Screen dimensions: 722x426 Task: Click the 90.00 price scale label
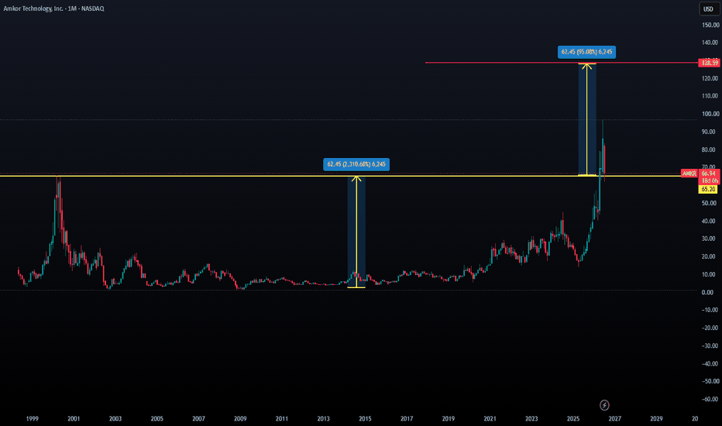tap(710, 132)
